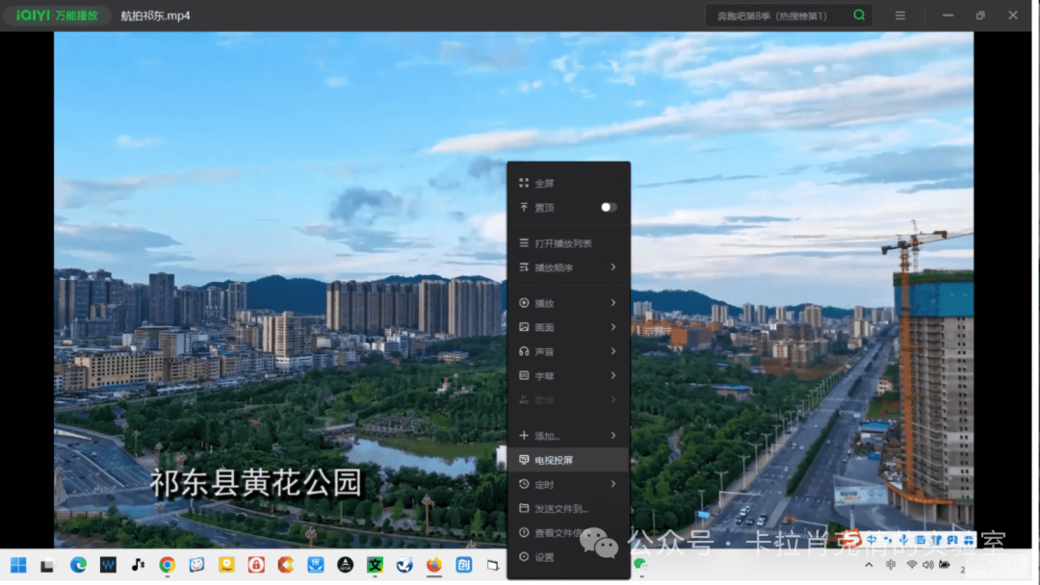The width and height of the screenshot is (1040, 585).
Task: Open Google Chrome from the taskbar
Action: pos(167,565)
